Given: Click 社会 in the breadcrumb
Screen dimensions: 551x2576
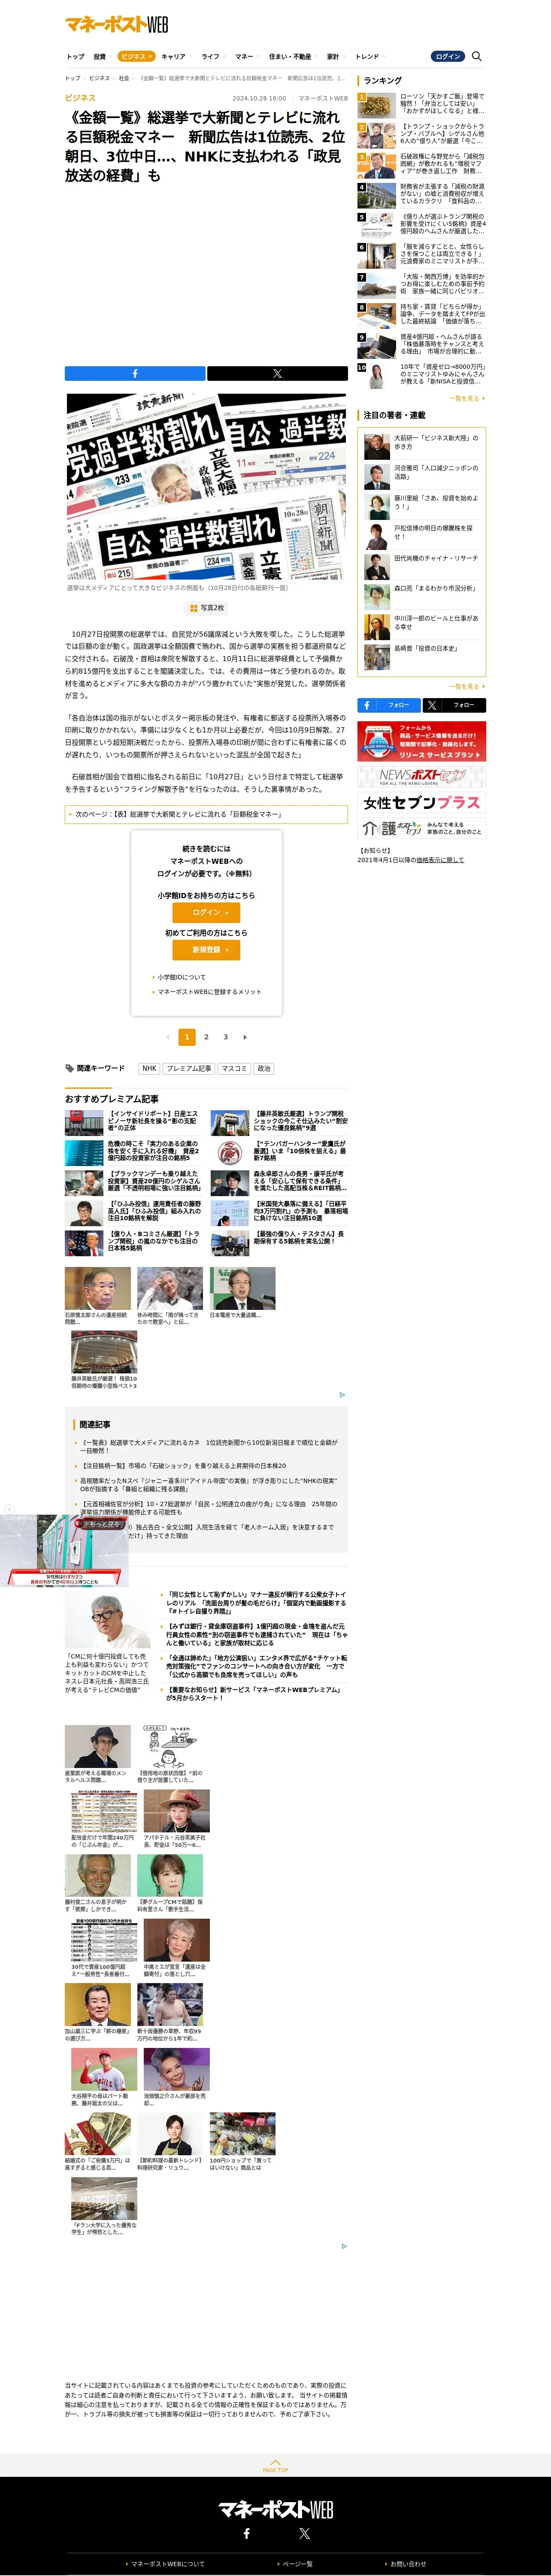Looking at the screenshot, I should [x=124, y=78].
